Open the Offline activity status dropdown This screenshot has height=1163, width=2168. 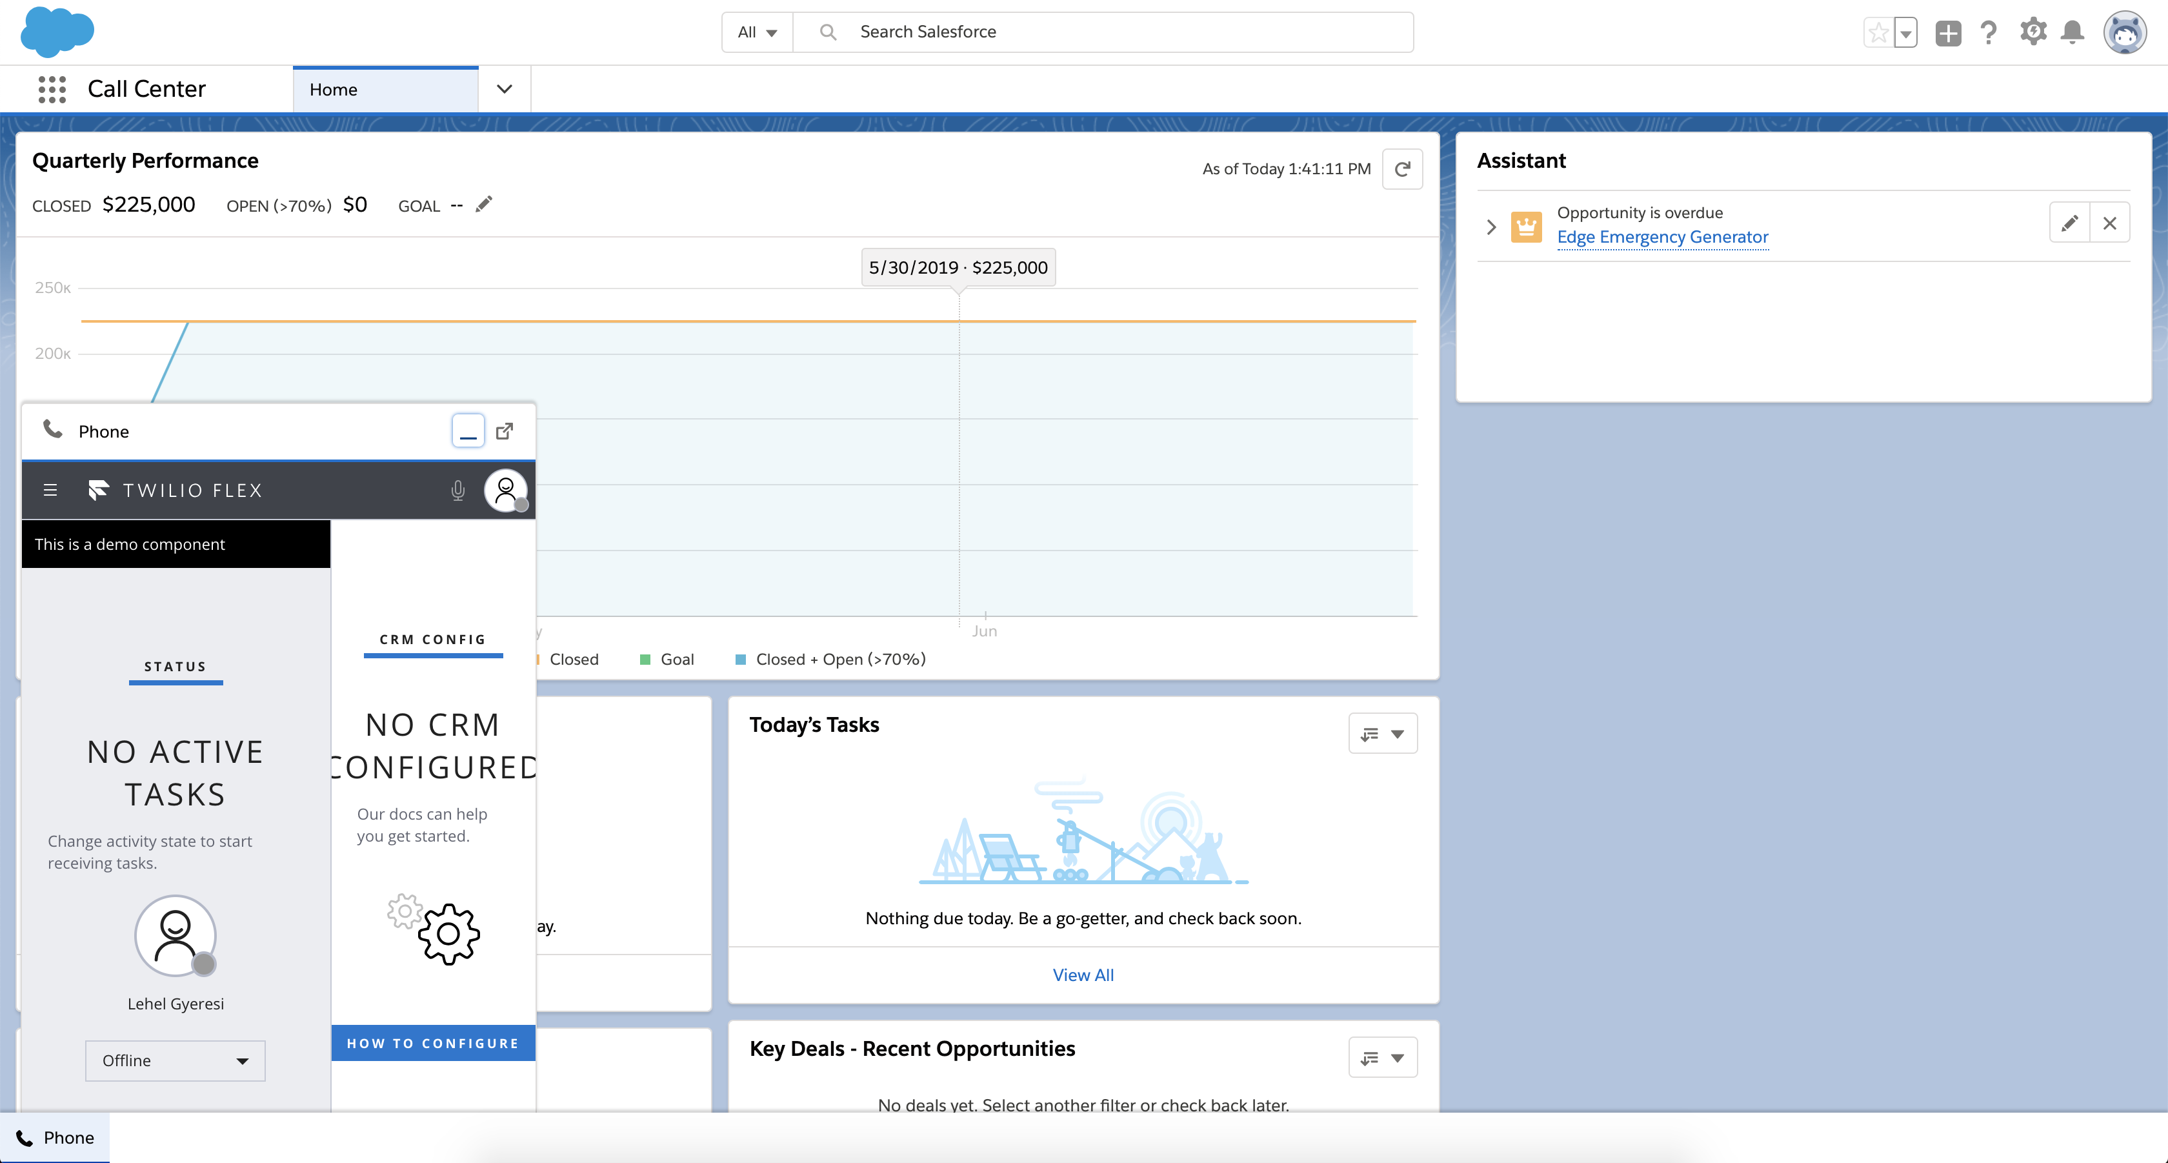[x=175, y=1060]
